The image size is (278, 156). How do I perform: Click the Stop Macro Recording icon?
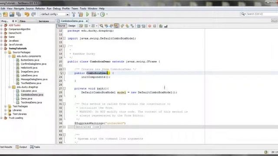[155, 26]
